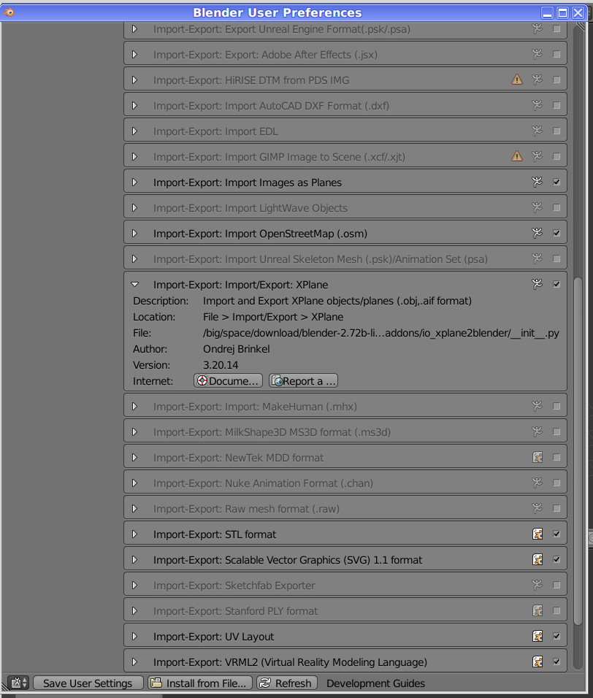The image size is (593, 698).
Task: Click the community support icon on XPlane row
Action: pos(537,284)
